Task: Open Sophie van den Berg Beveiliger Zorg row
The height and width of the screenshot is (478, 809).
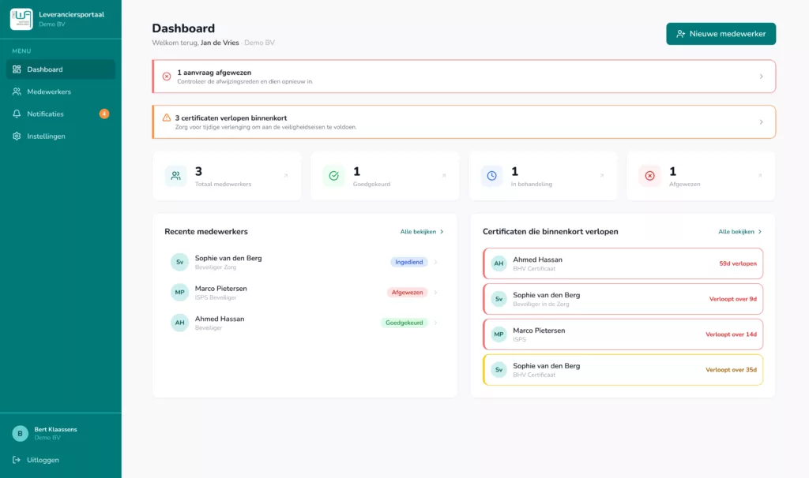Action: (304, 262)
